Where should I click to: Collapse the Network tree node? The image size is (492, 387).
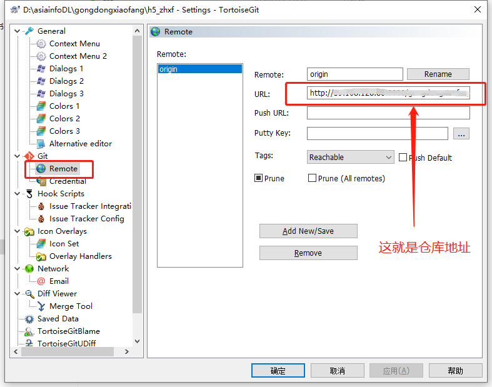[18, 269]
